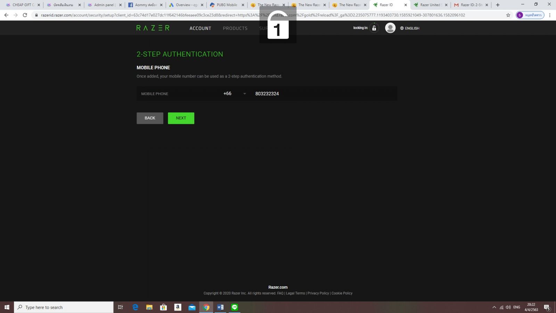
Task: Expand the +66 country code dropdown
Action: point(235,94)
